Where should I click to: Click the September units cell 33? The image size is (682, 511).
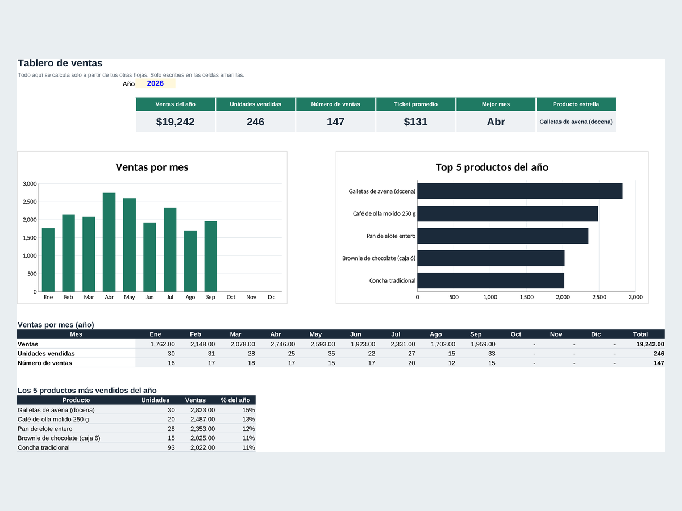[x=476, y=353]
